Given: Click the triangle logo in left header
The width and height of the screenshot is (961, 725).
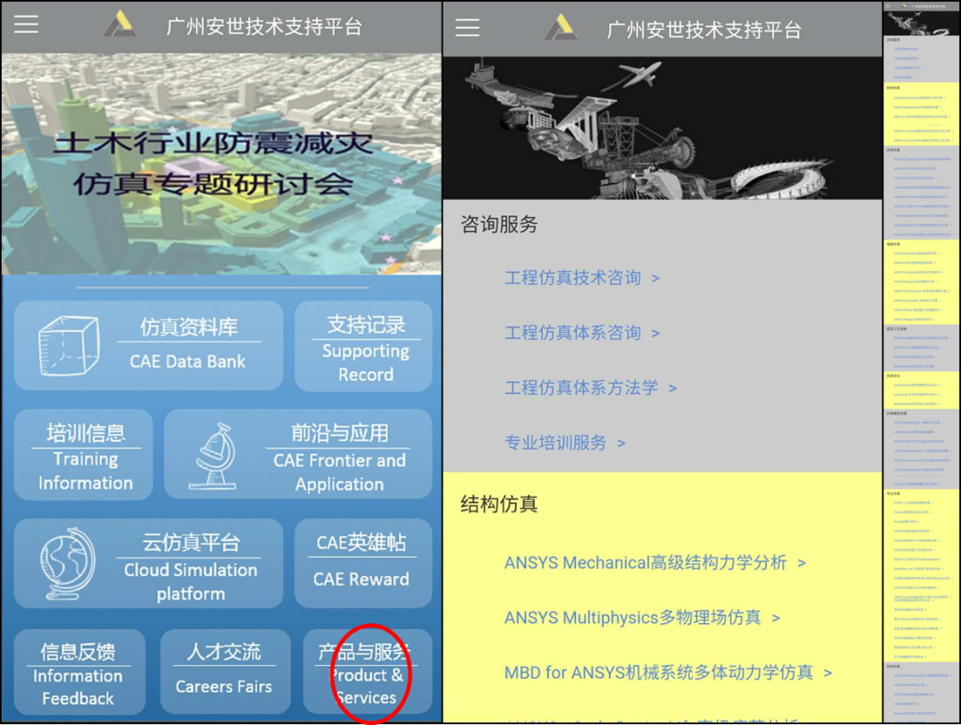Looking at the screenshot, I should click(120, 25).
